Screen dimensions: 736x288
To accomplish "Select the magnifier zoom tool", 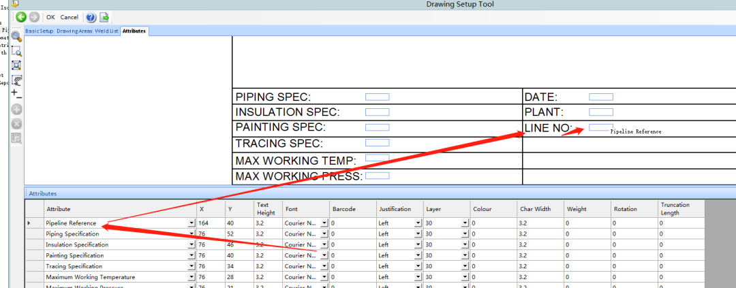I will [x=16, y=37].
